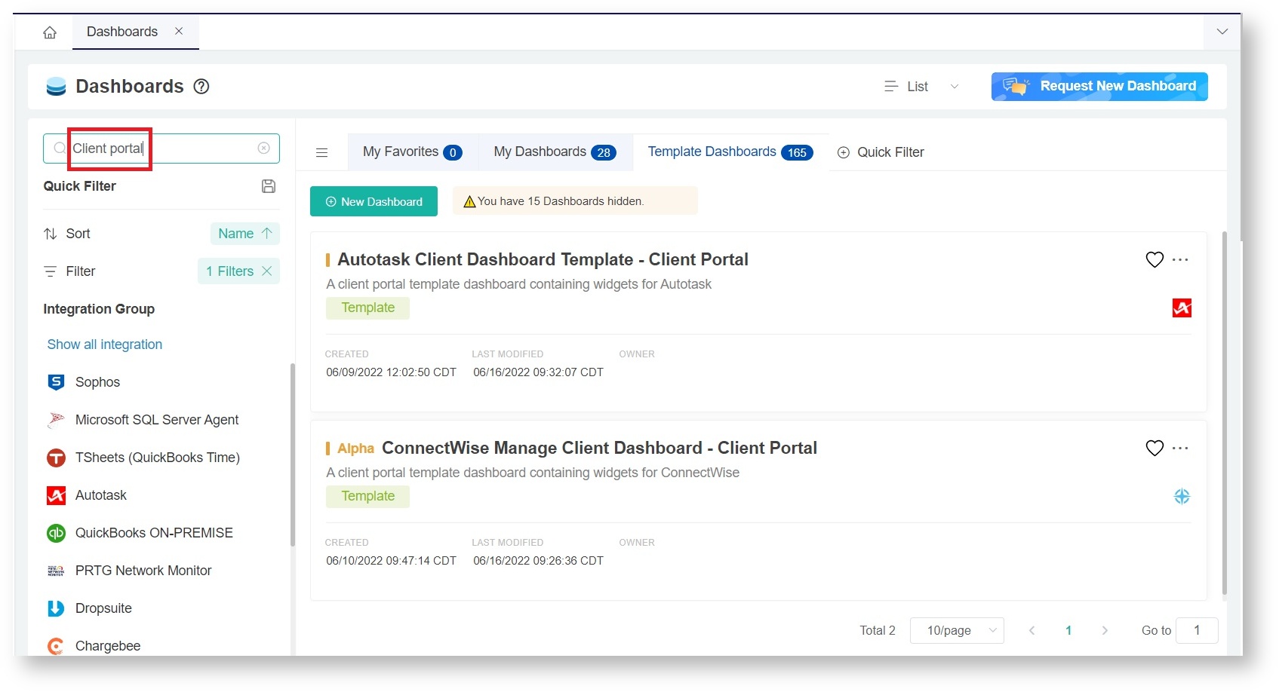Select the Autotask integration icon

point(56,495)
